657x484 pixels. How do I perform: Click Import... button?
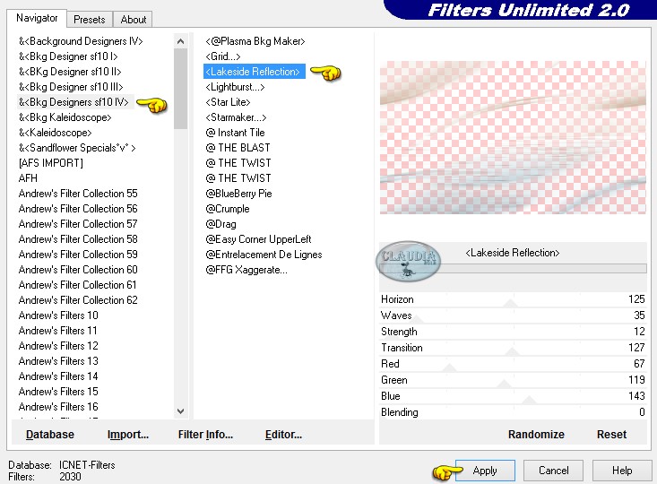tap(128, 435)
